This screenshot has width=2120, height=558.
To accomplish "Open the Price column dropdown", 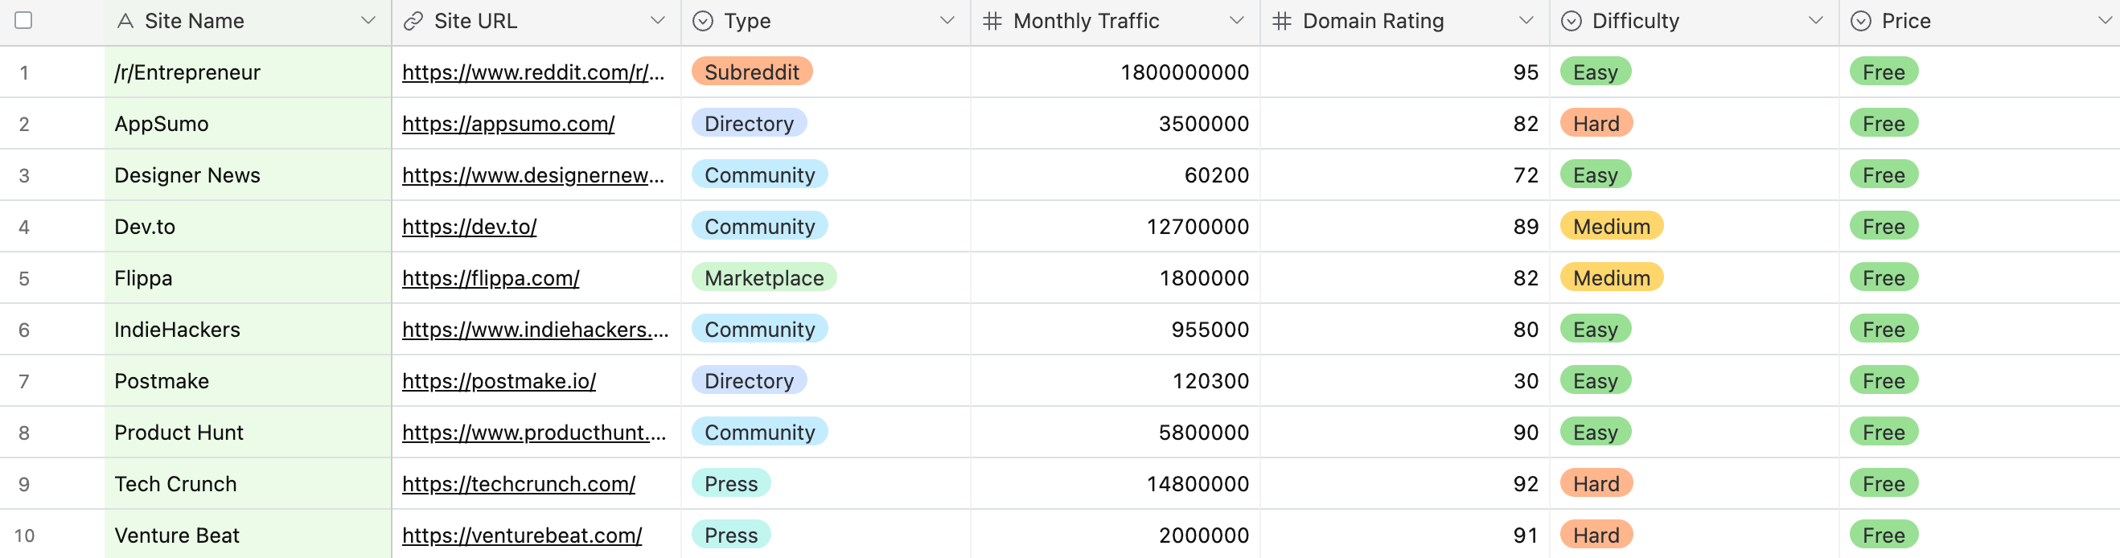I will coord(2104,21).
